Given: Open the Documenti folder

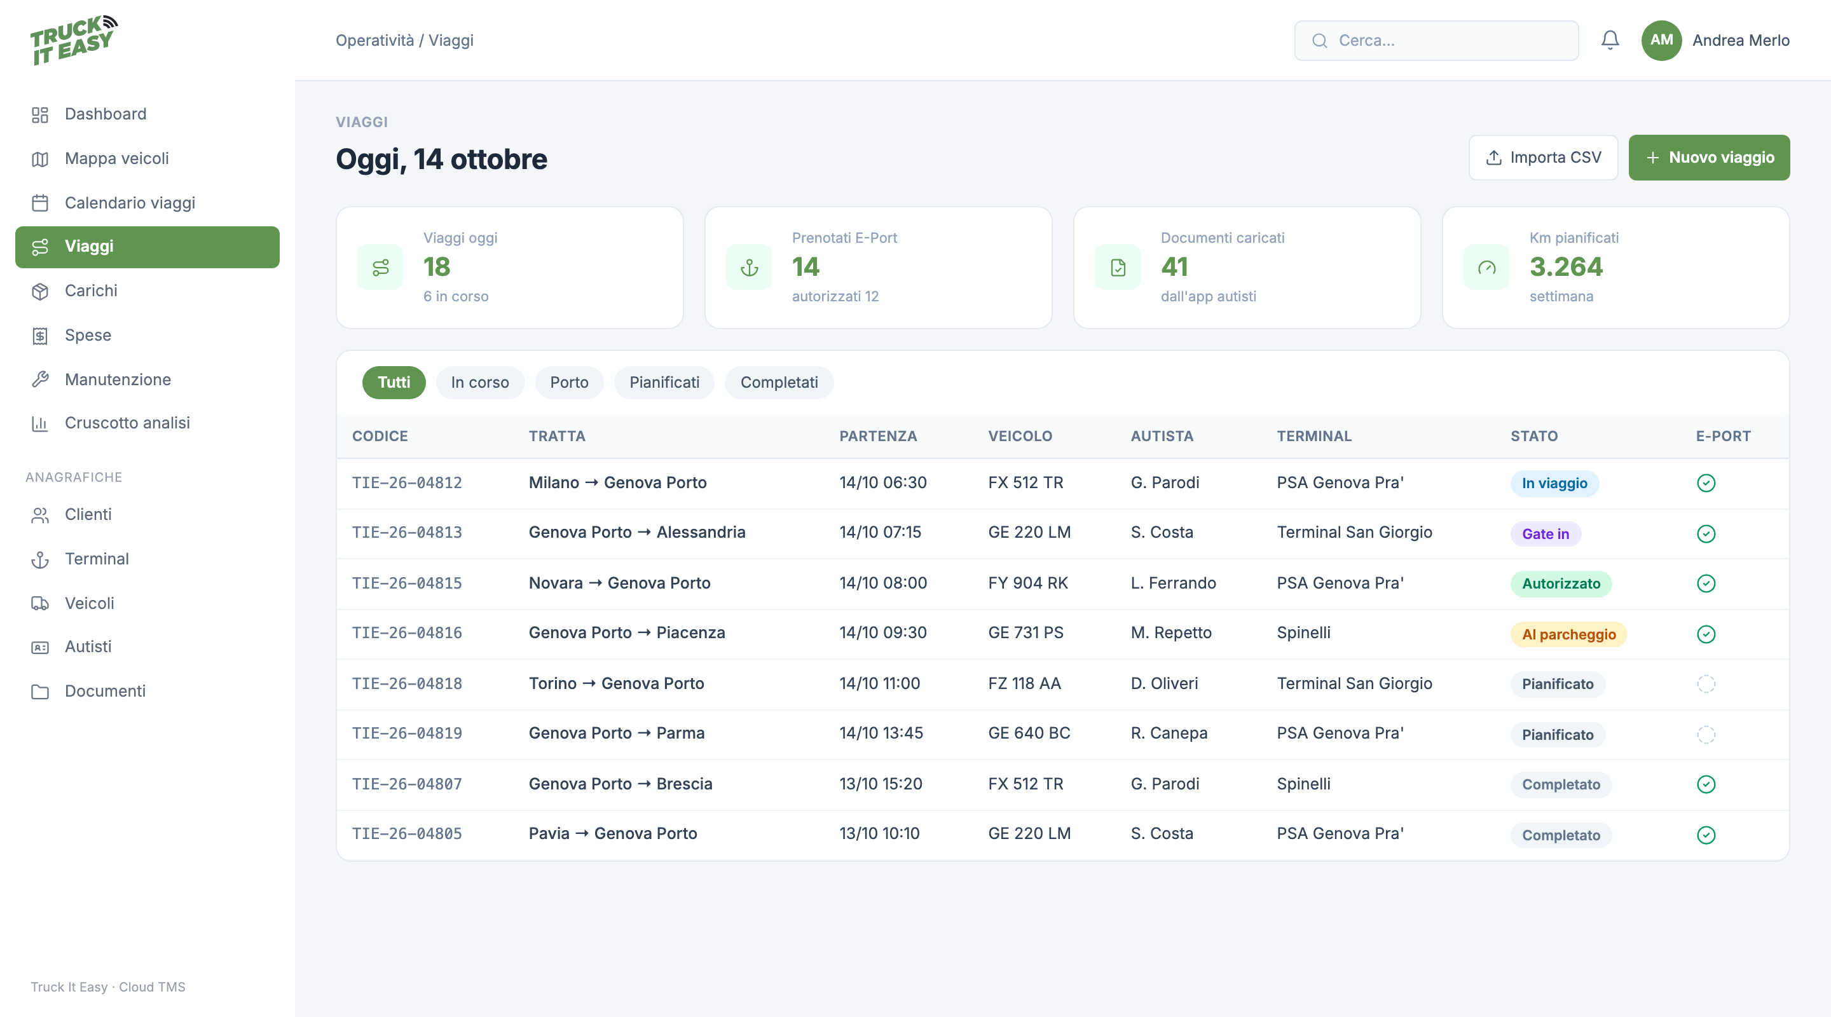Looking at the screenshot, I should click(147, 692).
